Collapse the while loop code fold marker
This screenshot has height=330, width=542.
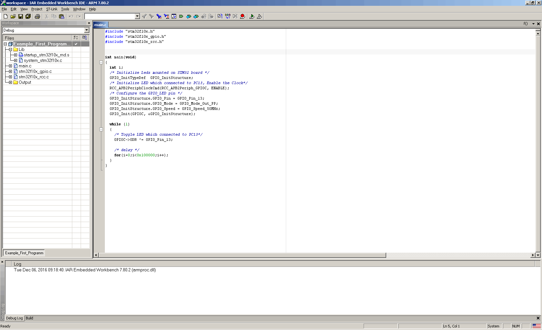[x=101, y=130]
